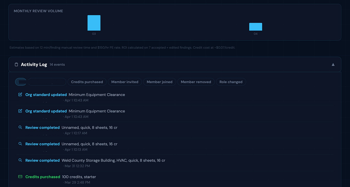
Task: Select the month 03 bar in the chart
Action: point(94,23)
